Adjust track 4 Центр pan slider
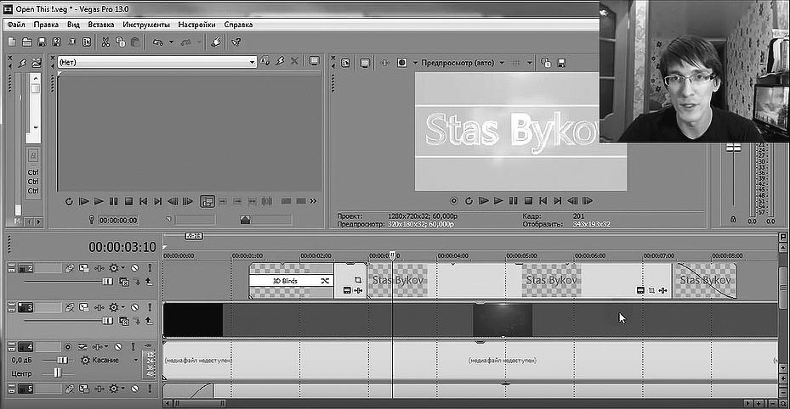 58,373
